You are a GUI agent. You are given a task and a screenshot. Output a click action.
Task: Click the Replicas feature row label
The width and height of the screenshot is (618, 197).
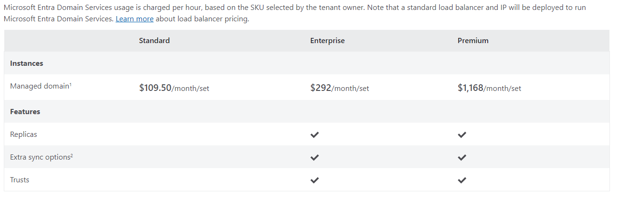[x=24, y=134]
